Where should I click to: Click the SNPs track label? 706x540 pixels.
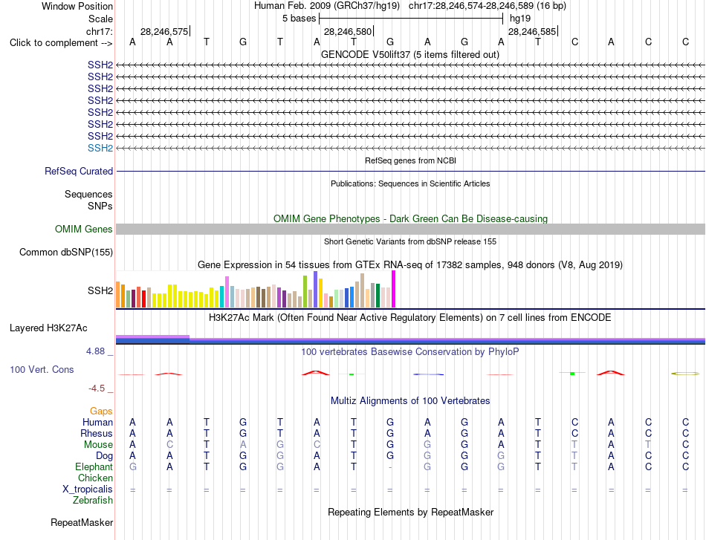pos(100,206)
